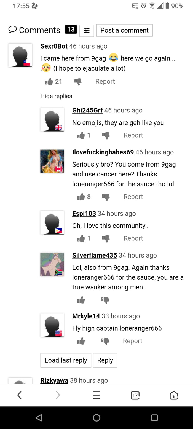Screen dimensions: 193x429
Task: Thumbs up Ilovefuckingbabes69's reply
Action: pyautogui.click(x=81, y=197)
